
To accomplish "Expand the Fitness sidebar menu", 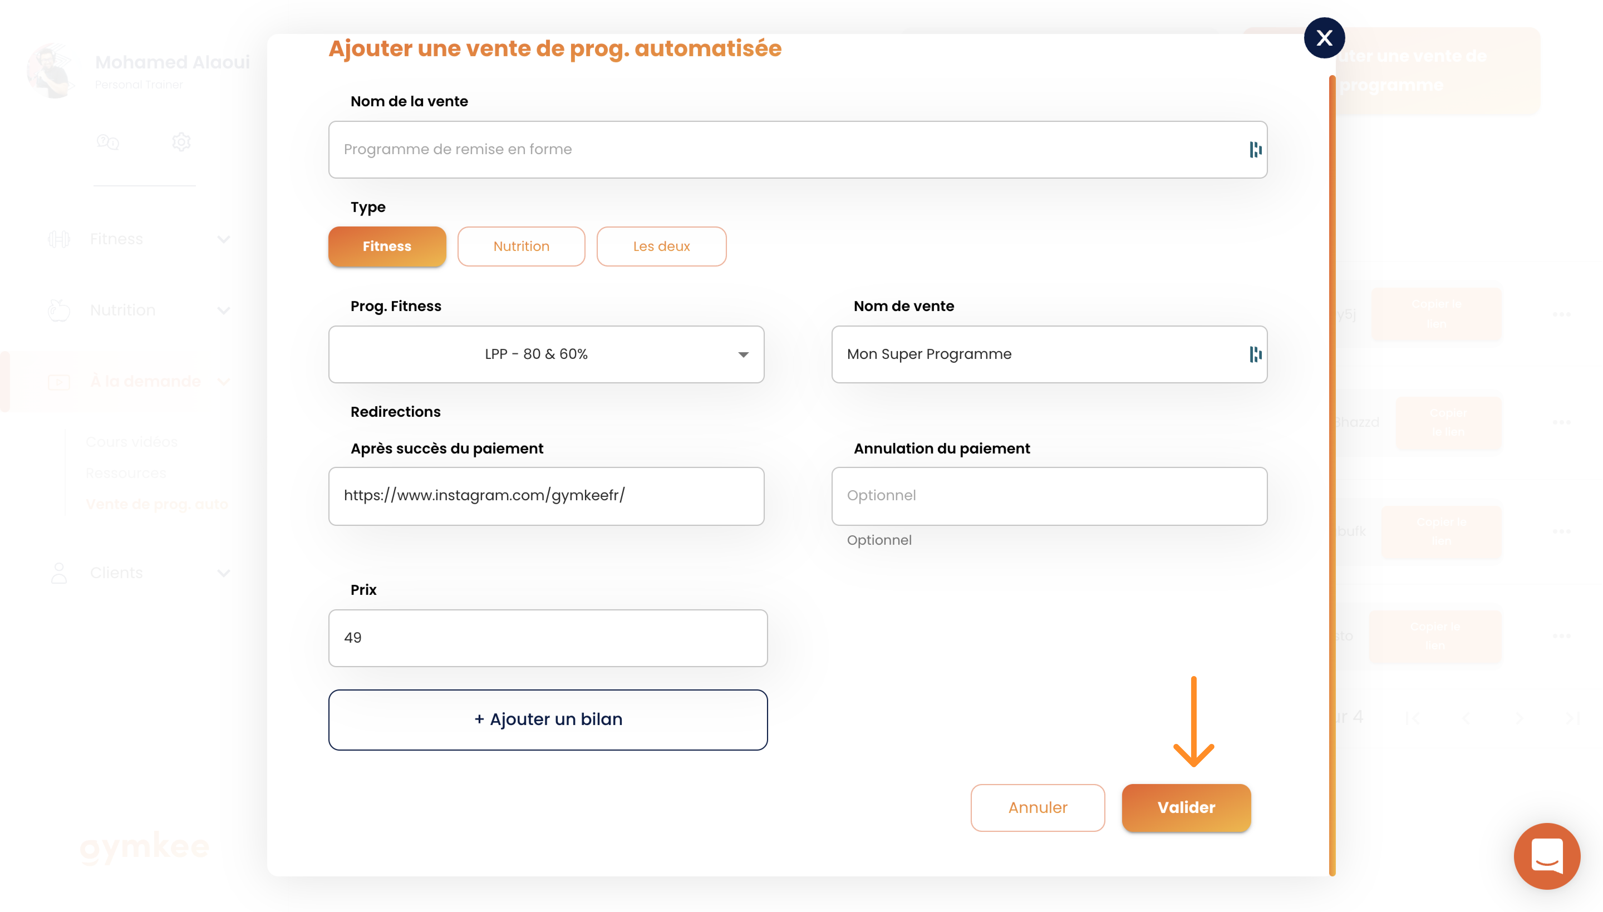I will click(224, 239).
